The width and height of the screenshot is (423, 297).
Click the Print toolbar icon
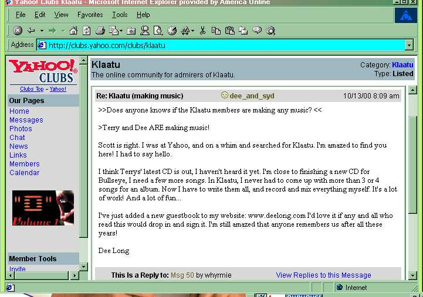(x=100, y=30)
